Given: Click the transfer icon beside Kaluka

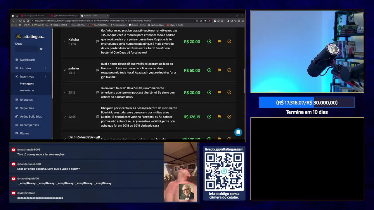Looking at the screenshot, I should [x=65, y=42].
